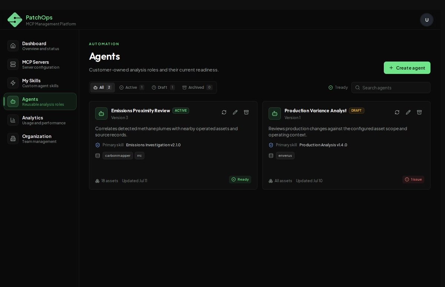Focus the Search agents field
The image size is (445, 287).
pyautogui.click(x=391, y=88)
